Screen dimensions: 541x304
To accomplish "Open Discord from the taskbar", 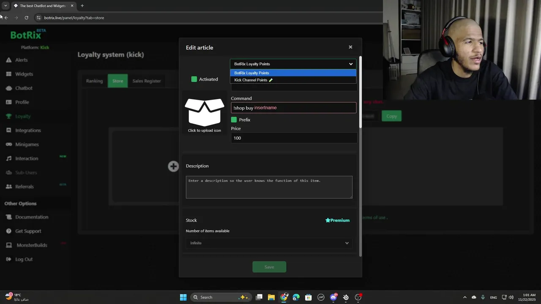I will (333, 297).
